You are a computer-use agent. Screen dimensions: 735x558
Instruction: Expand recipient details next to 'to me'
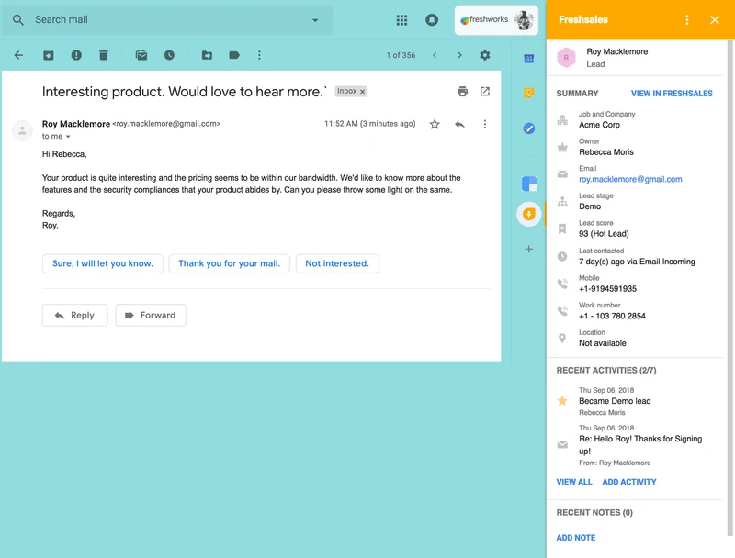tap(68, 136)
